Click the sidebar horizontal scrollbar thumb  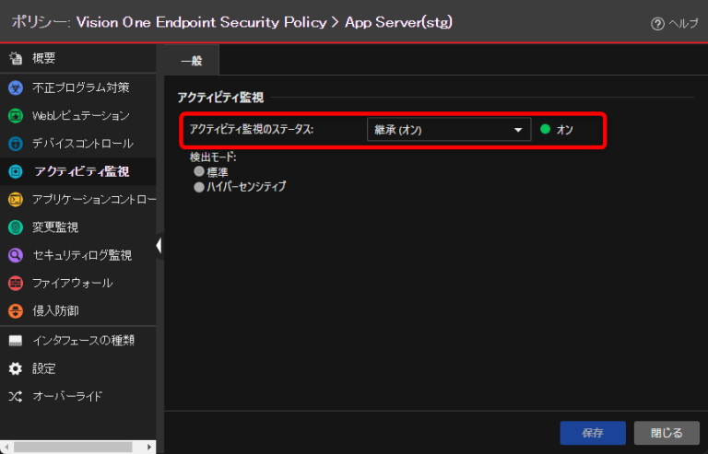point(73,447)
